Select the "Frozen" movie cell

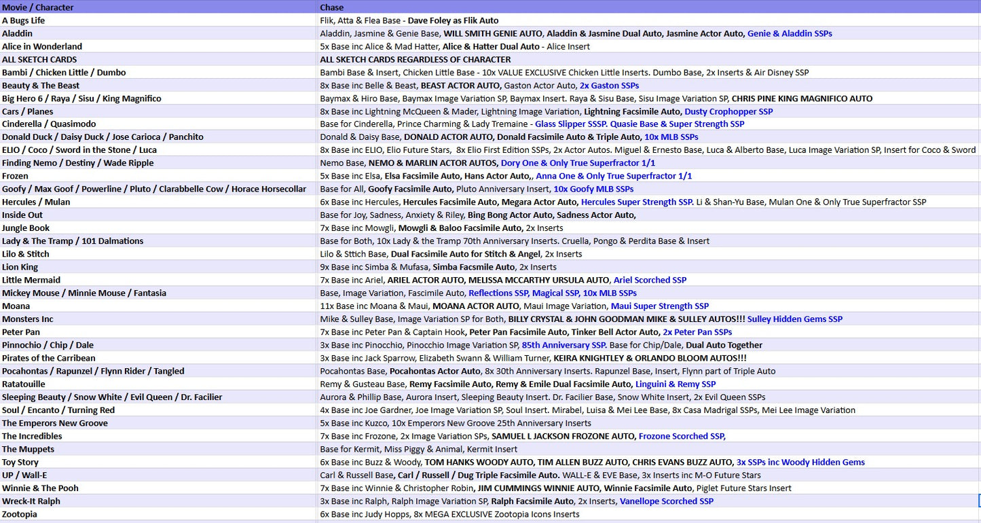coord(16,176)
